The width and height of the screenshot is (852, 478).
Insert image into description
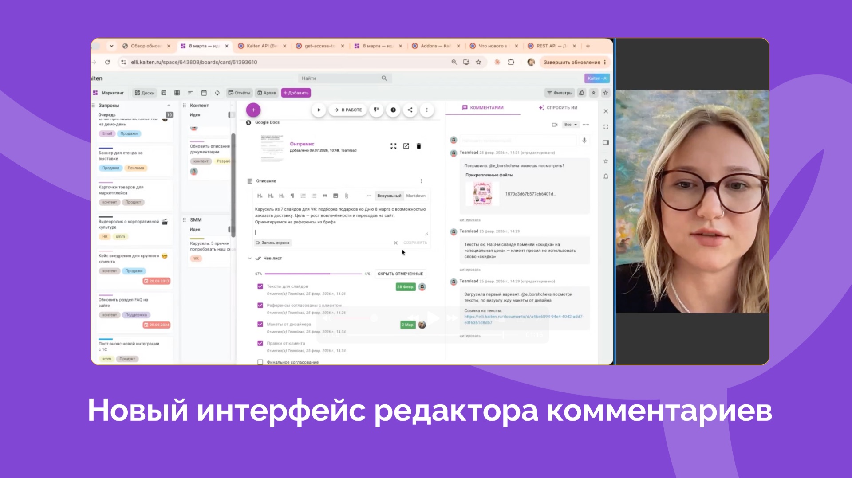(x=335, y=196)
